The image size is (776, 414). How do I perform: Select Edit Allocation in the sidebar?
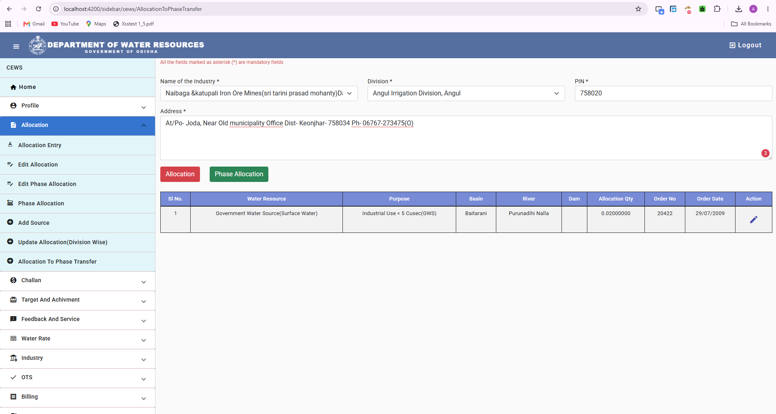(78, 165)
